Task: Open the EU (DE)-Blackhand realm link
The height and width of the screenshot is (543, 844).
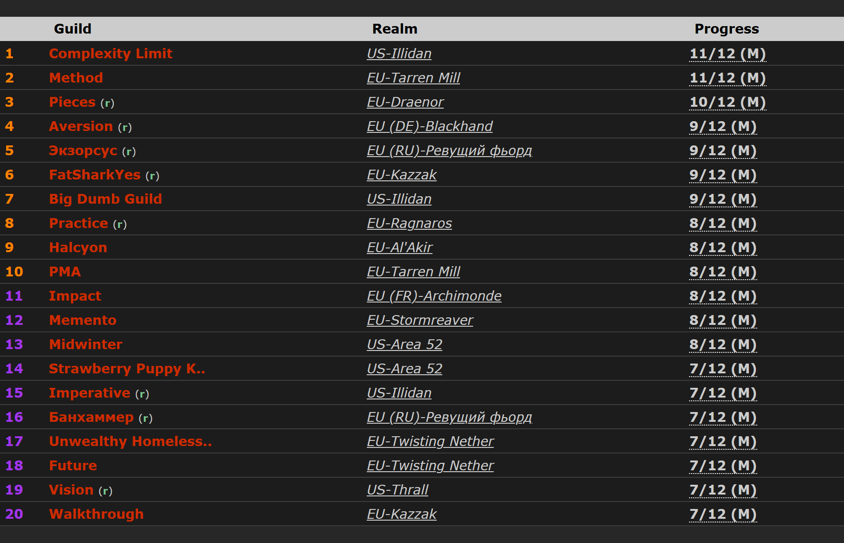Action: click(x=430, y=126)
